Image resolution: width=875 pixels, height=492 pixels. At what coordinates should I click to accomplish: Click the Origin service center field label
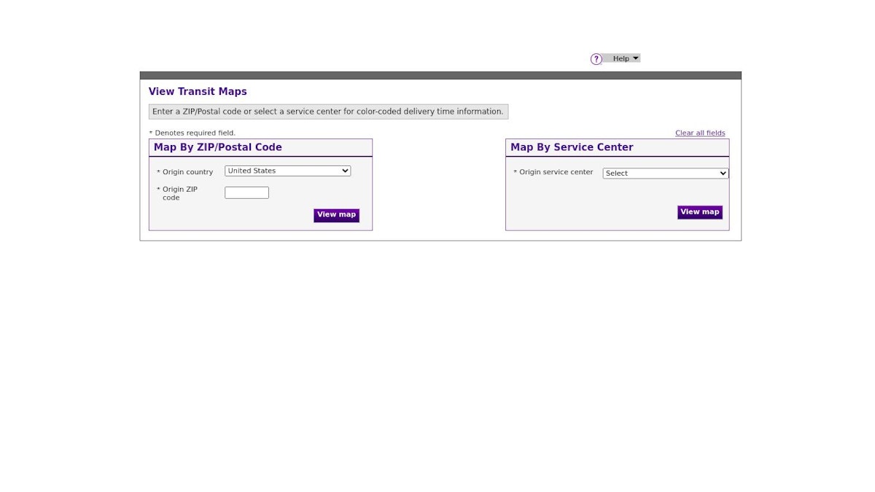(556, 173)
